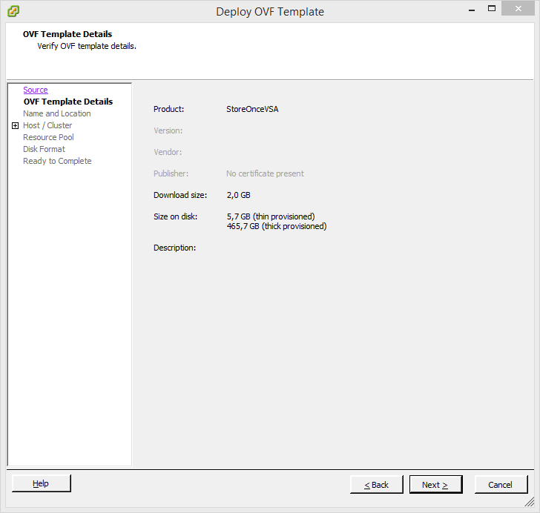
Task: Choose the Disk Format step
Action: [x=44, y=149]
